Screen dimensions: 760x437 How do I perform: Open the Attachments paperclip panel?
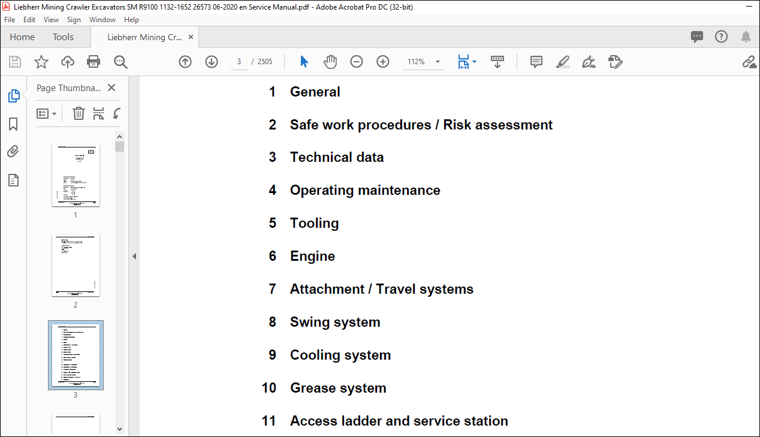(13, 152)
